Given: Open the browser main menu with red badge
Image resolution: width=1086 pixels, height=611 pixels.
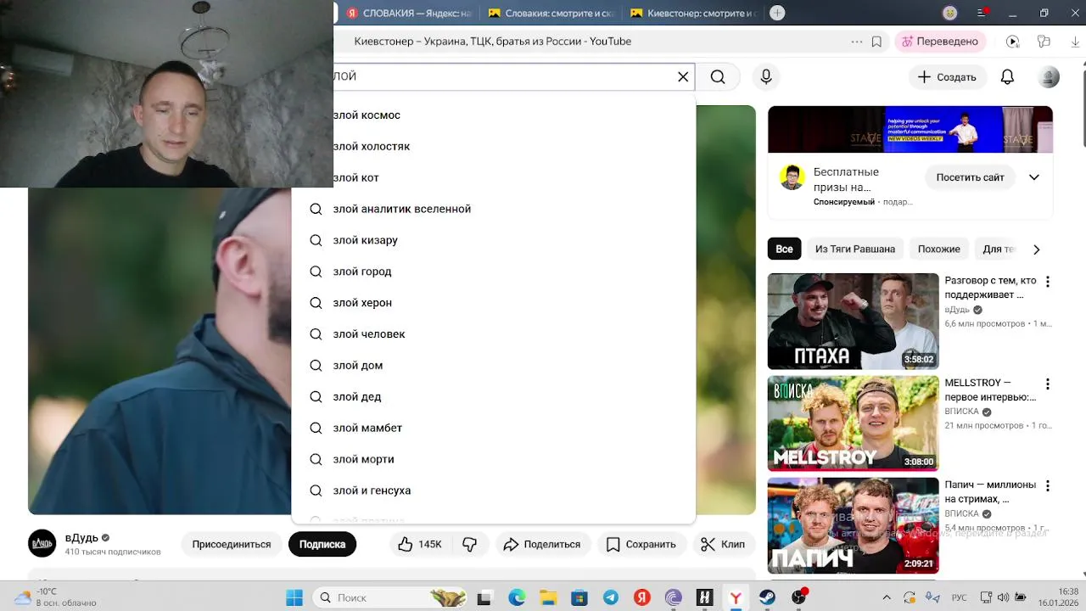Looking at the screenshot, I should pyautogui.click(x=982, y=13).
